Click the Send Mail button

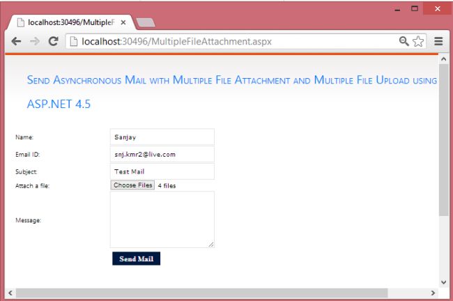tap(137, 258)
